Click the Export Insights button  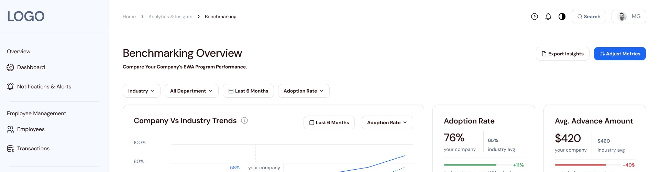coord(562,54)
